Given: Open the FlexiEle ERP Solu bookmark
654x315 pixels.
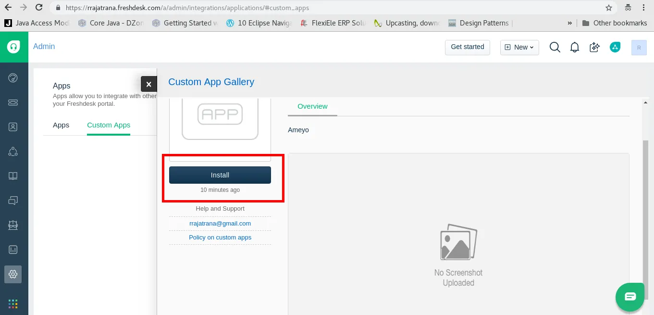Looking at the screenshot, I should coord(333,23).
